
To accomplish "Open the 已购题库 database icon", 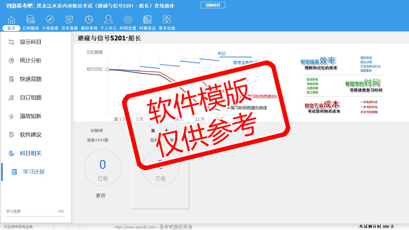I will coord(31,20).
